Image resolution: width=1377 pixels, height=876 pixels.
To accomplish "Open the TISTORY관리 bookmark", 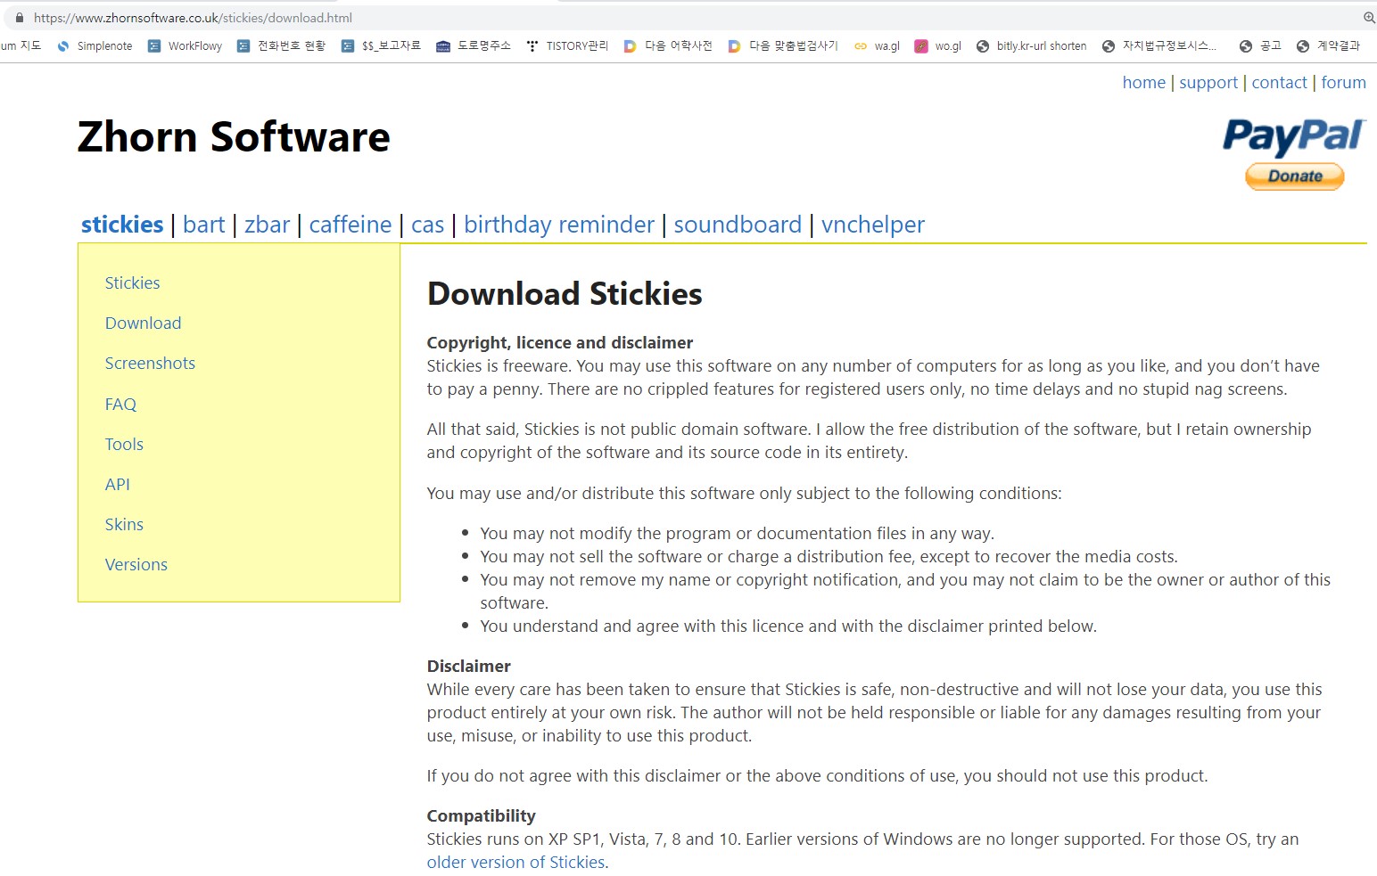I will click(x=567, y=46).
